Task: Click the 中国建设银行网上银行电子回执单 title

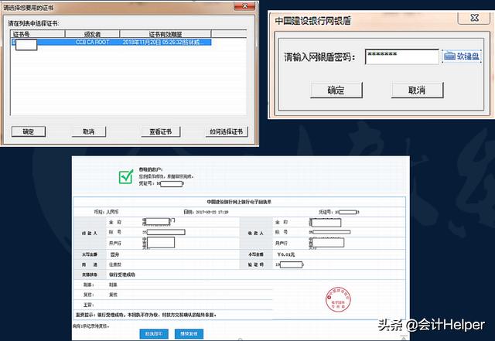Action: point(239,202)
